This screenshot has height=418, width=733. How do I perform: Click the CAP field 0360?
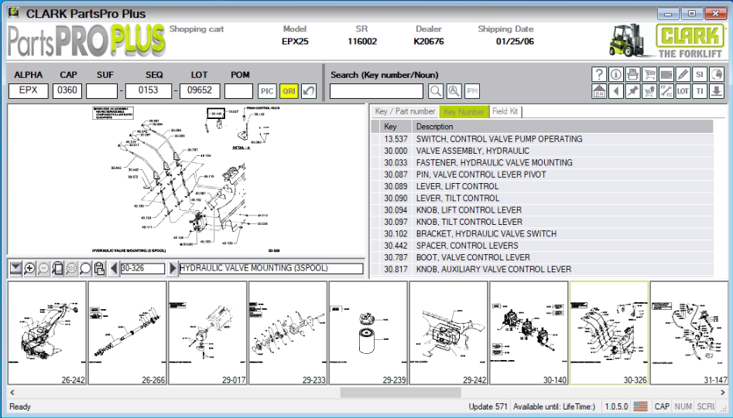coord(67,90)
